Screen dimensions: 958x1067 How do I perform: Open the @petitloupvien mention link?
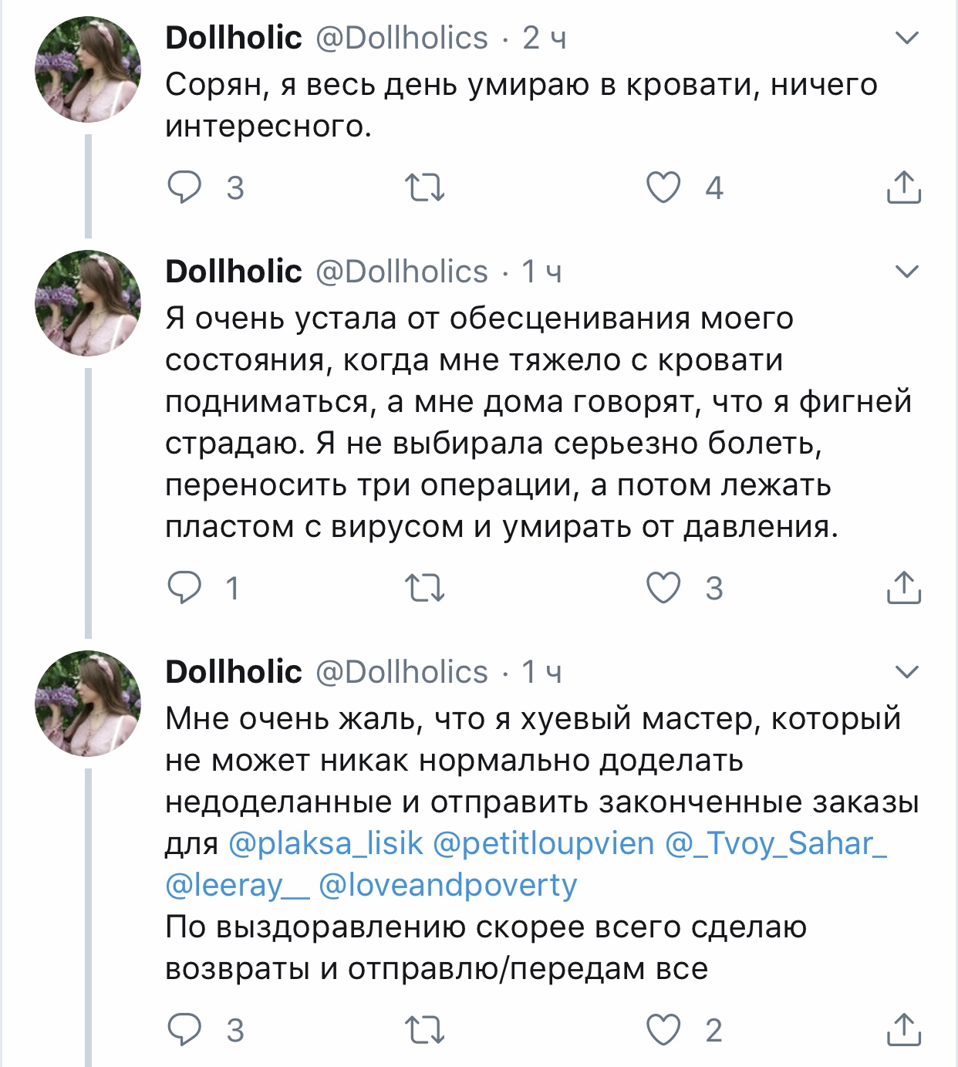click(x=543, y=843)
